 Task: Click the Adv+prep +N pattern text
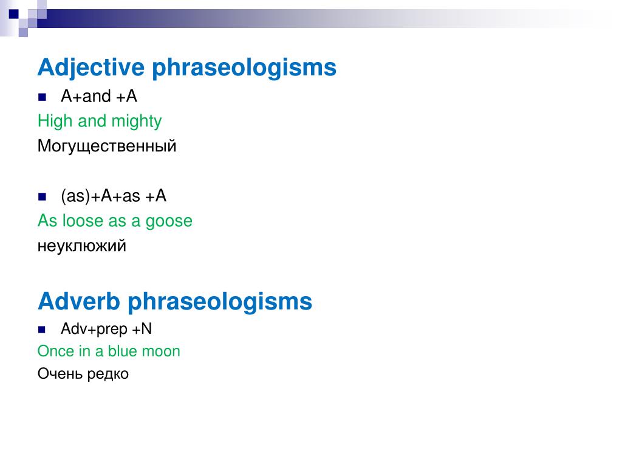106,329
